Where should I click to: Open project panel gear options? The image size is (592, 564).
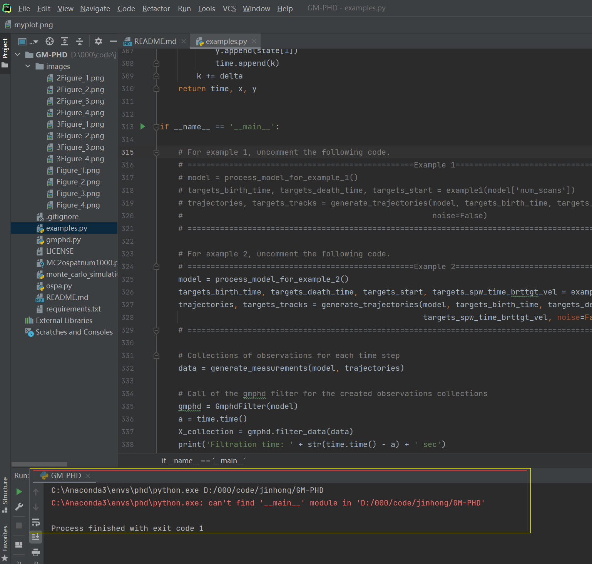pyautogui.click(x=99, y=42)
